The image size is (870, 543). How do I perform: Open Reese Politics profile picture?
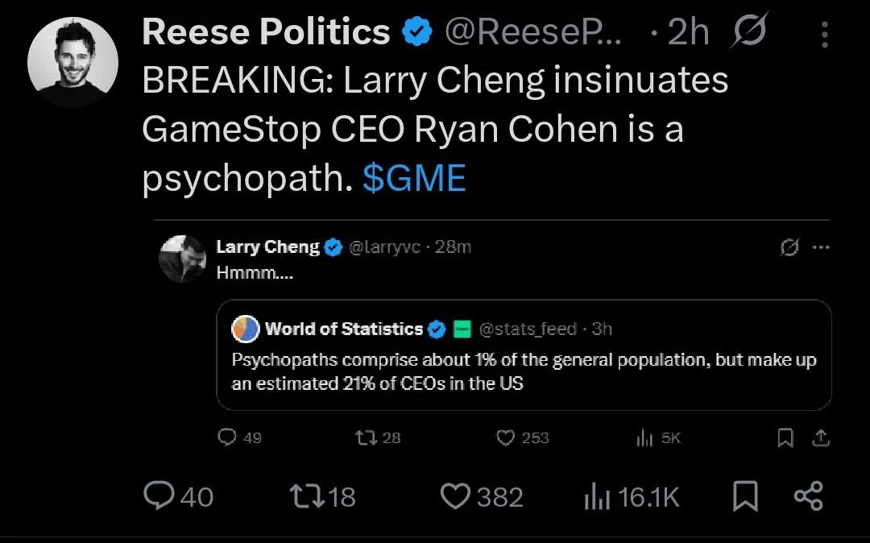[x=72, y=61]
